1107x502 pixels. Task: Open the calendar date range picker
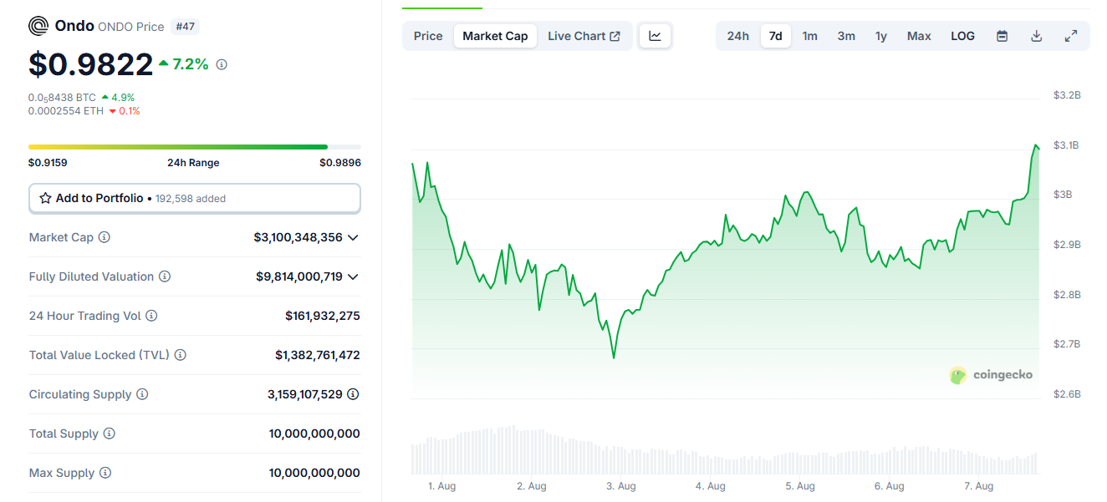(x=1002, y=36)
